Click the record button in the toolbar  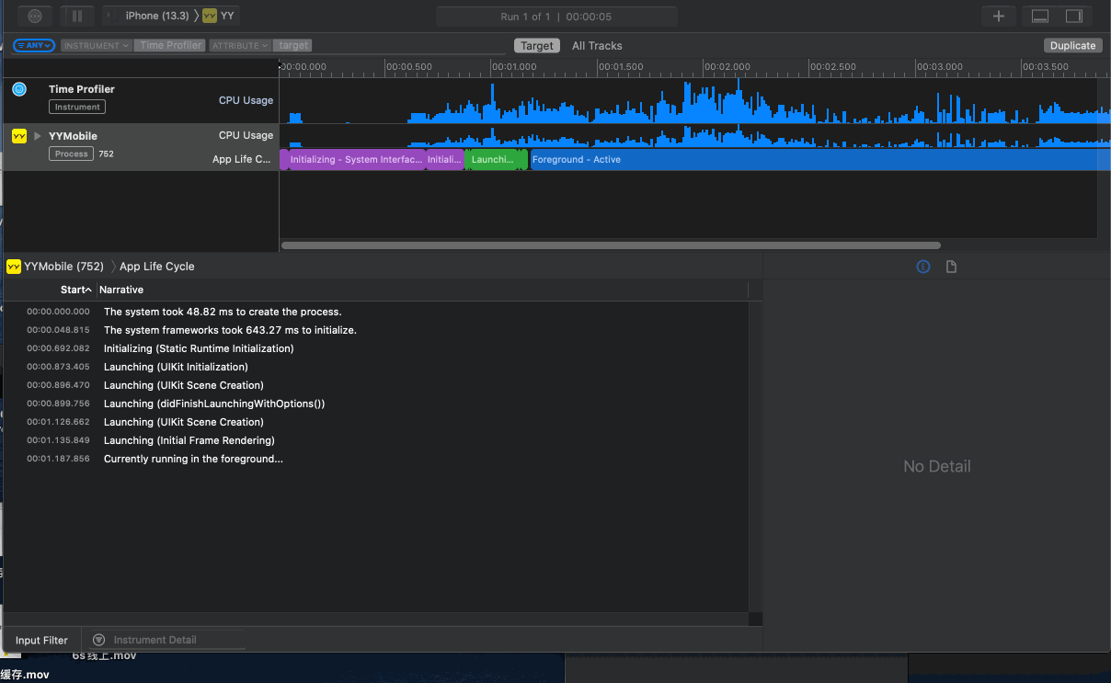[x=35, y=16]
